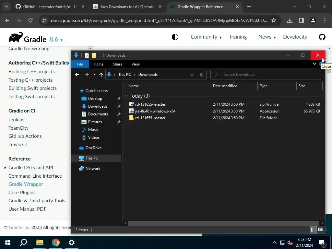Image resolution: width=332 pixels, height=249 pixels.
Task: Open the GitHub icon in Gradle header
Action: 322,37
